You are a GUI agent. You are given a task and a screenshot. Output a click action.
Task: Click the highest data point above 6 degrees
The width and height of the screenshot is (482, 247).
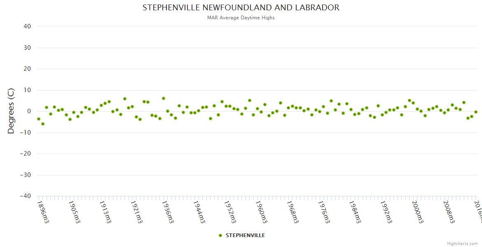pyautogui.click(x=164, y=98)
